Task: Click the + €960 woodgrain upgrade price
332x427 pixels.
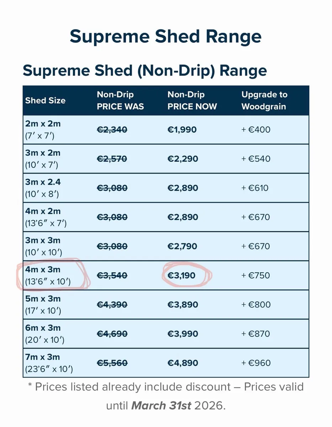Action: tap(255, 363)
